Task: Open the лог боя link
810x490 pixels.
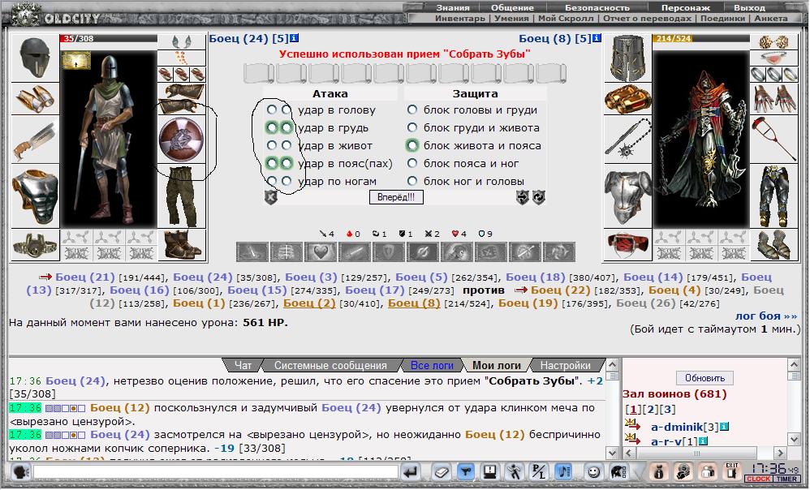Action: coord(766,316)
